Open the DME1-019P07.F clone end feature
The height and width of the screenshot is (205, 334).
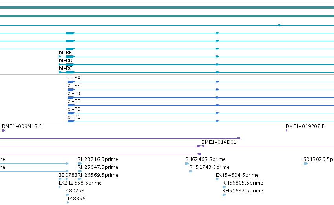(305, 126)
